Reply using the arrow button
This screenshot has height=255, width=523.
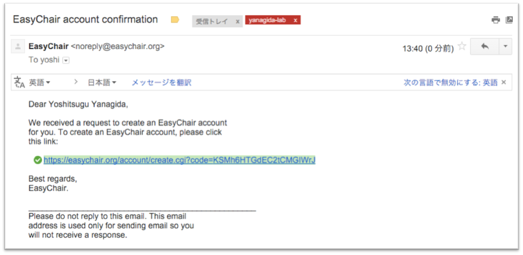(484, 47)
